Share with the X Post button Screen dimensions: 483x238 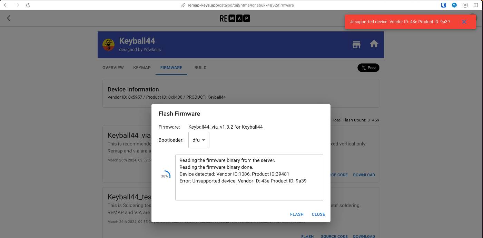(368, 68)
